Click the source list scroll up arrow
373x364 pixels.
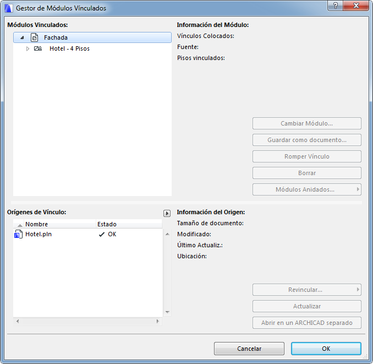pyautogui.click(x=167, y=234)
